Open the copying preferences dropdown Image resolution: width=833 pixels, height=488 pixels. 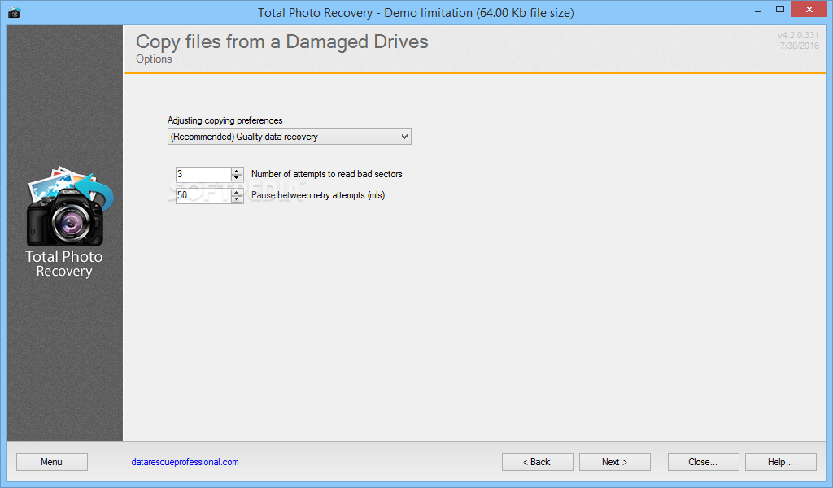point(290,137)
